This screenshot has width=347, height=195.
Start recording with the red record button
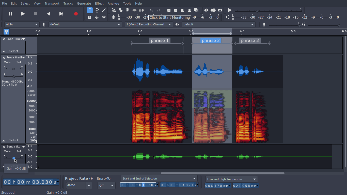(x=76, y=14)
